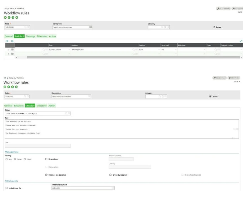Toggle the Group by recipient checkbox

point(110,175)
